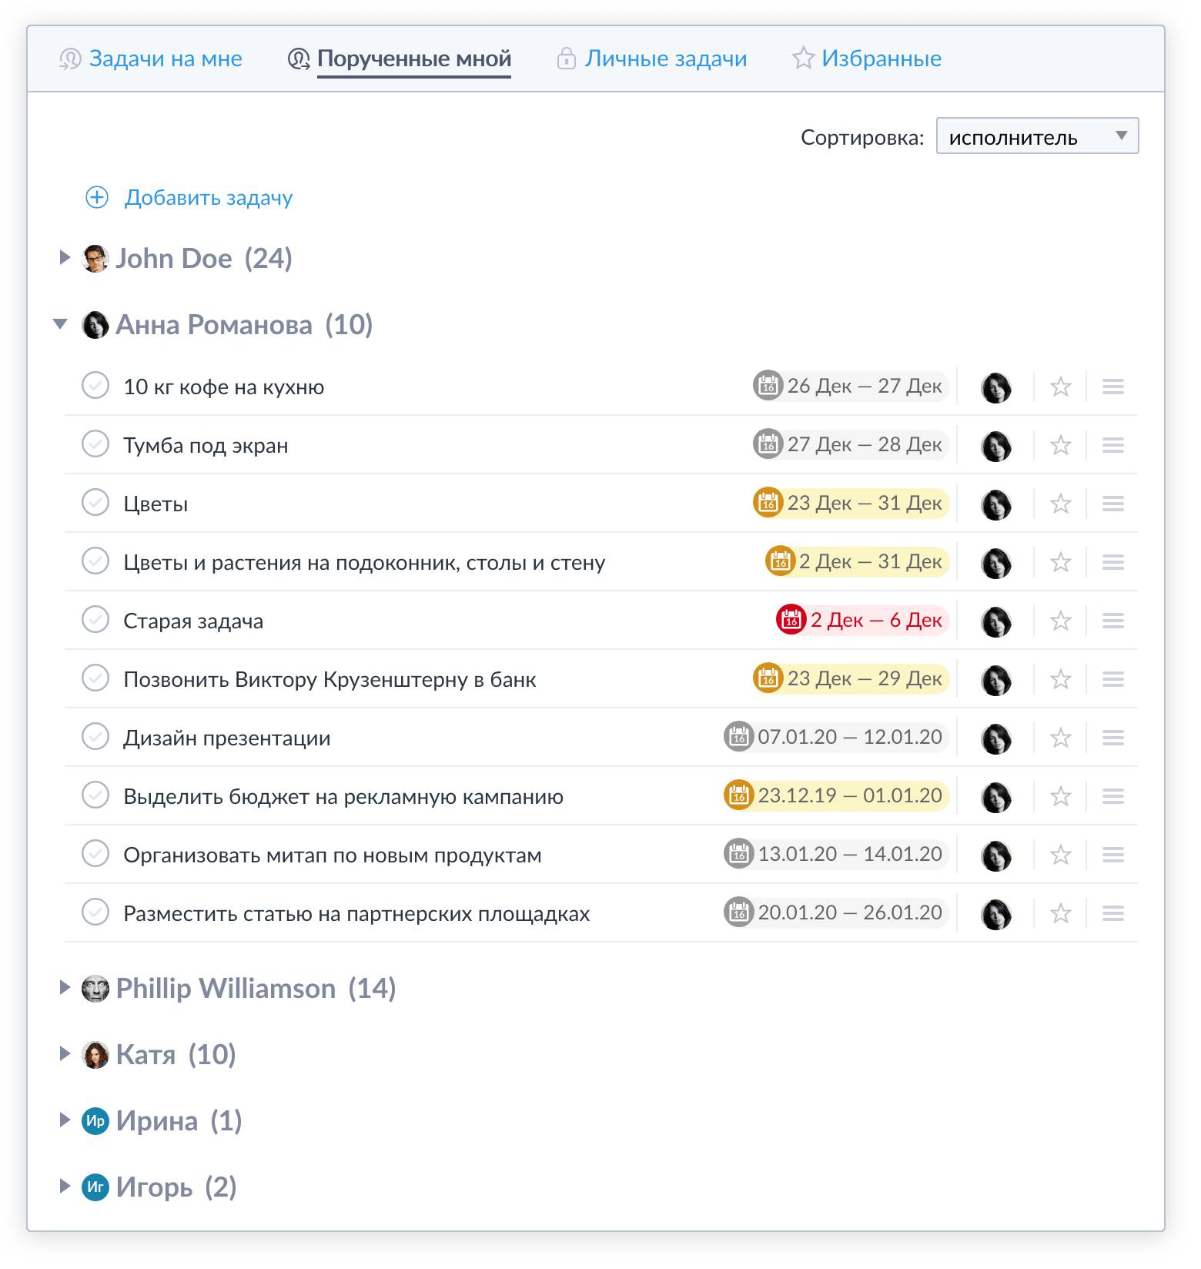The height and width of the screenshot is (1269, 1201).
Task: Open the 'Сортировка' dropdown set to исполнитель
Action: click(1036, 137)
